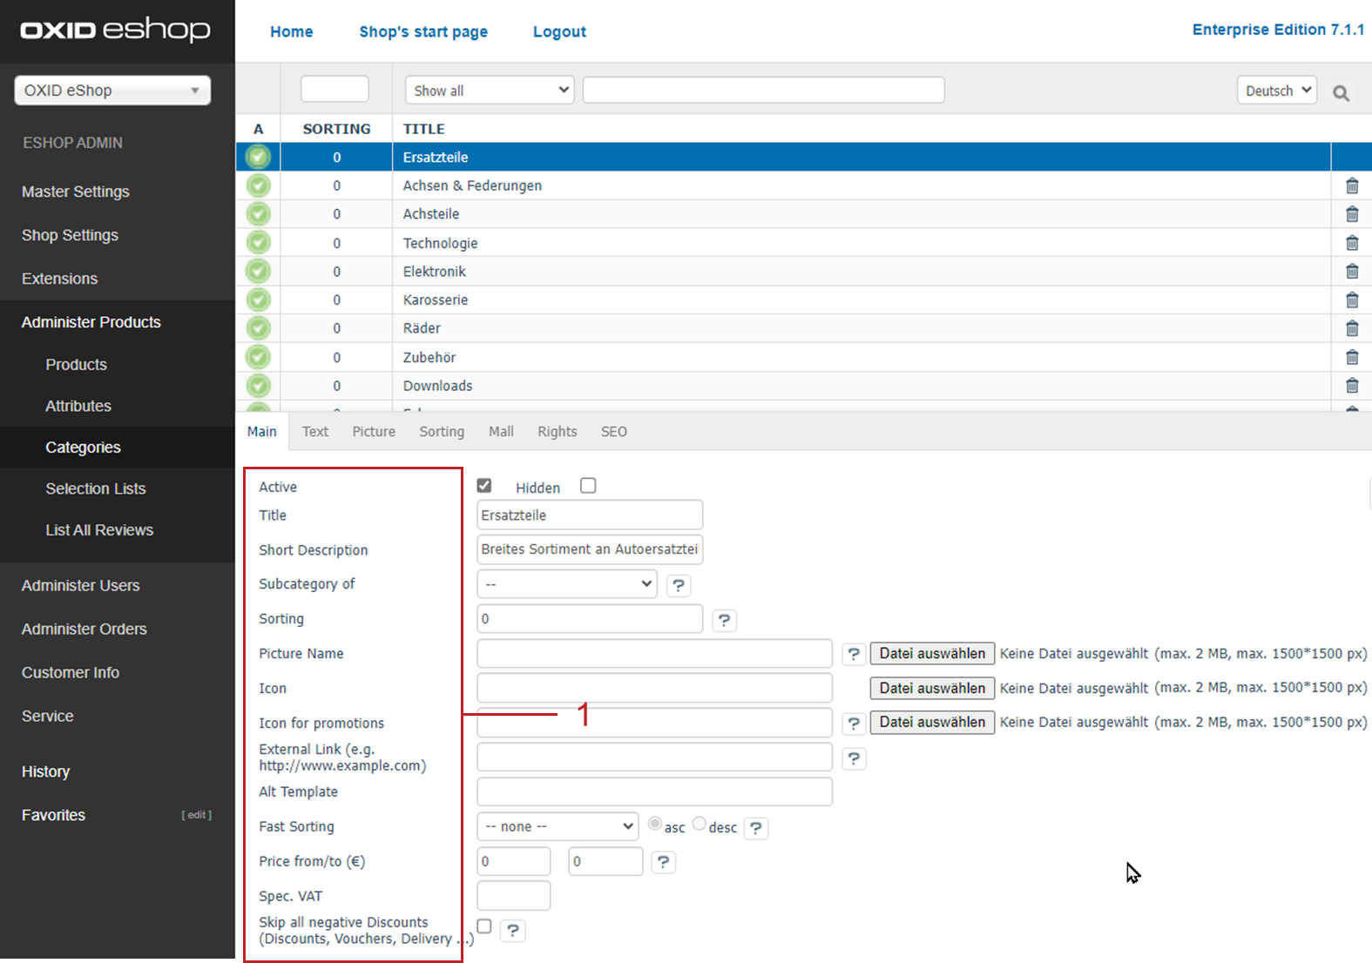This screenshot has height=963, width=1372.
Task: Click the search magnifier icon
Action: pos(1341,93)
